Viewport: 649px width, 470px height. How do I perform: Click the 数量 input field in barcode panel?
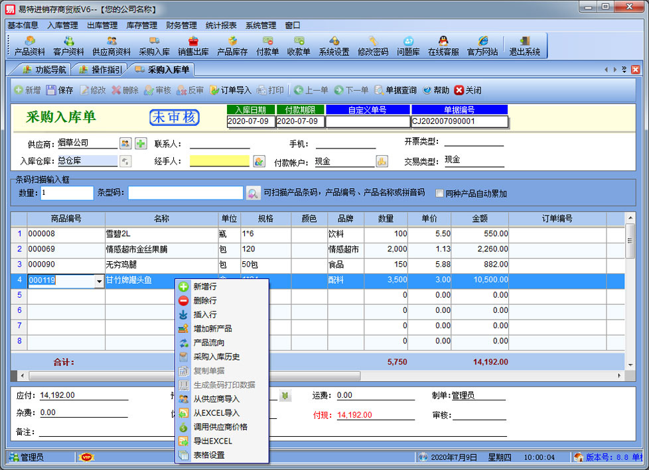pyautogui.click(x=67, y=193)
